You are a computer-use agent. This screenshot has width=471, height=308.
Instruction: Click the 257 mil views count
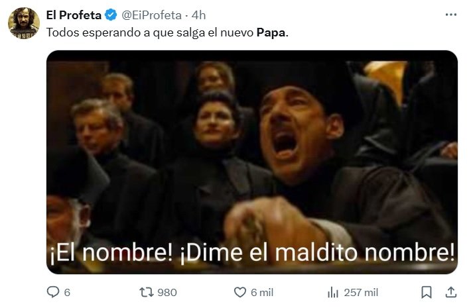[x=361, y=292]
